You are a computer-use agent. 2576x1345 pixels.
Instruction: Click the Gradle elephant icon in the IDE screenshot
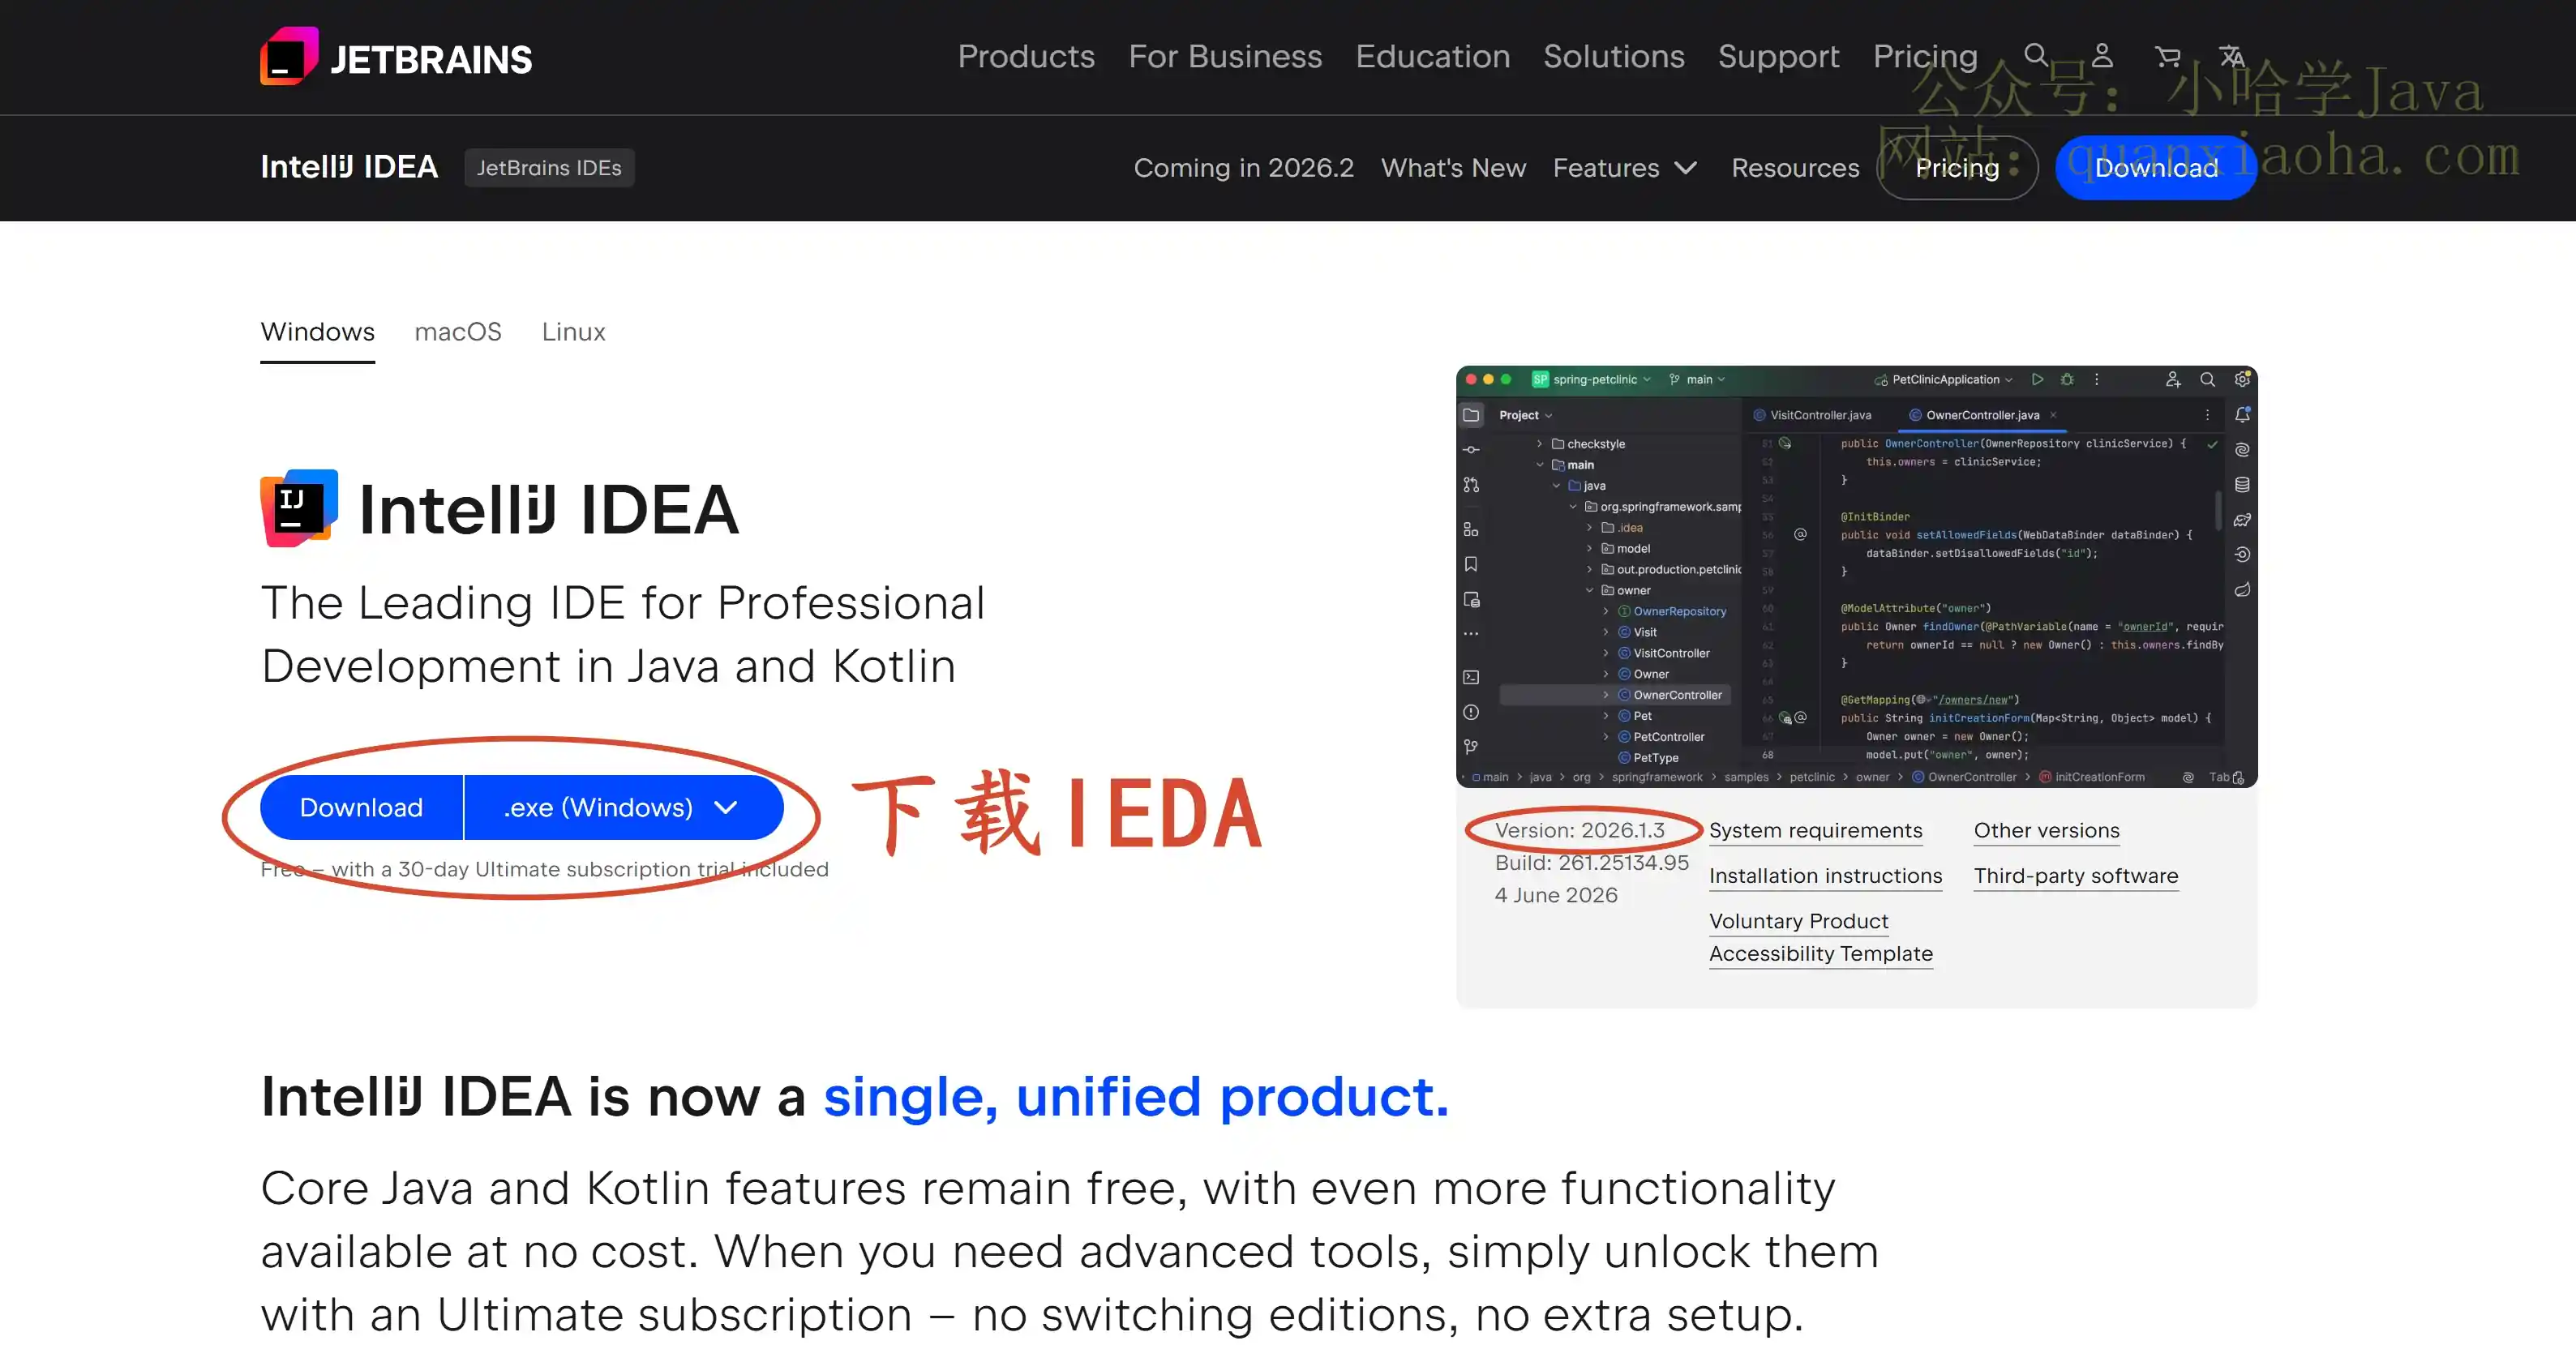[x=2243, y=520]
